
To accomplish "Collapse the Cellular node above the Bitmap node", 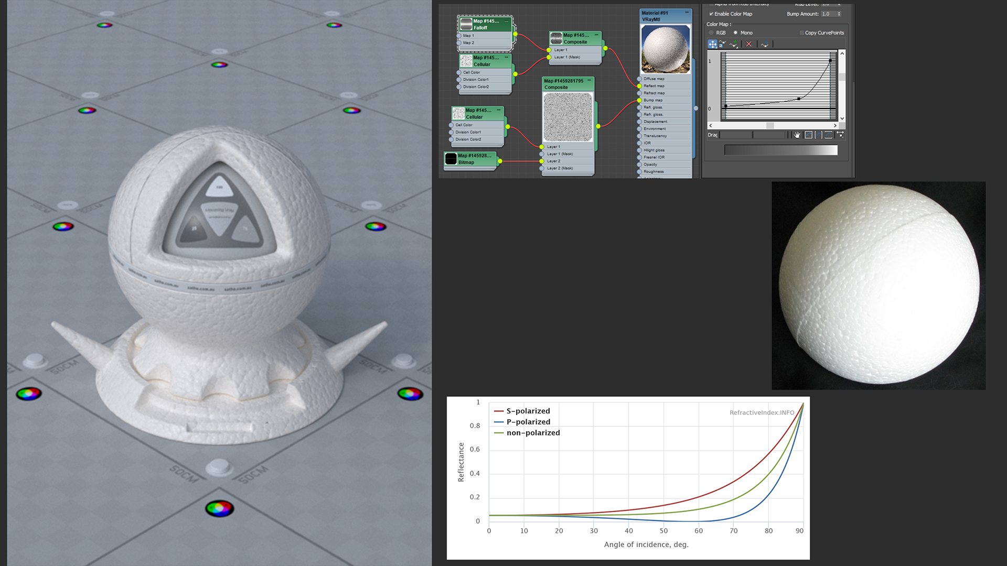I will point(499,110).
